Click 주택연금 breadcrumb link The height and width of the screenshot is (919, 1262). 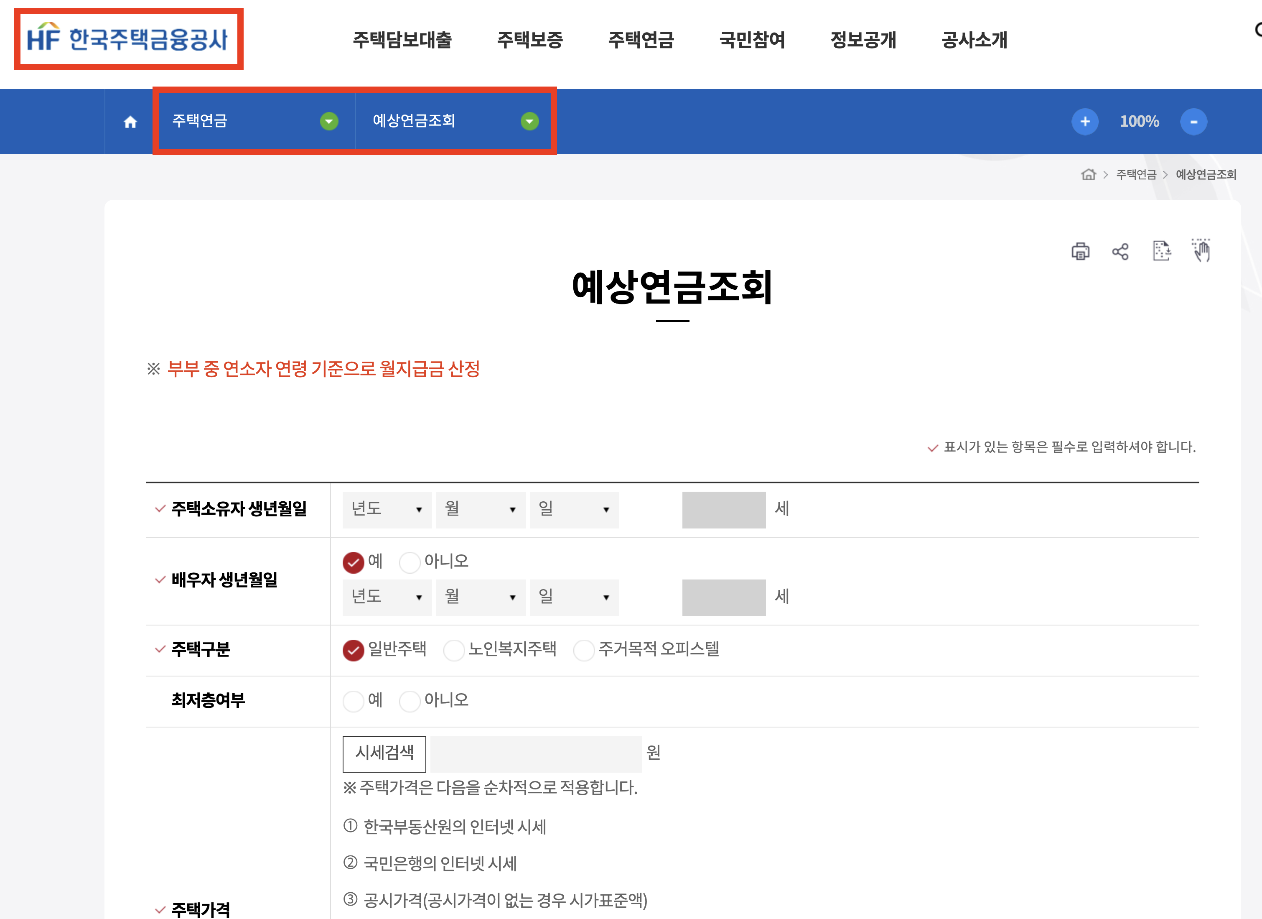coord(1136,175)
